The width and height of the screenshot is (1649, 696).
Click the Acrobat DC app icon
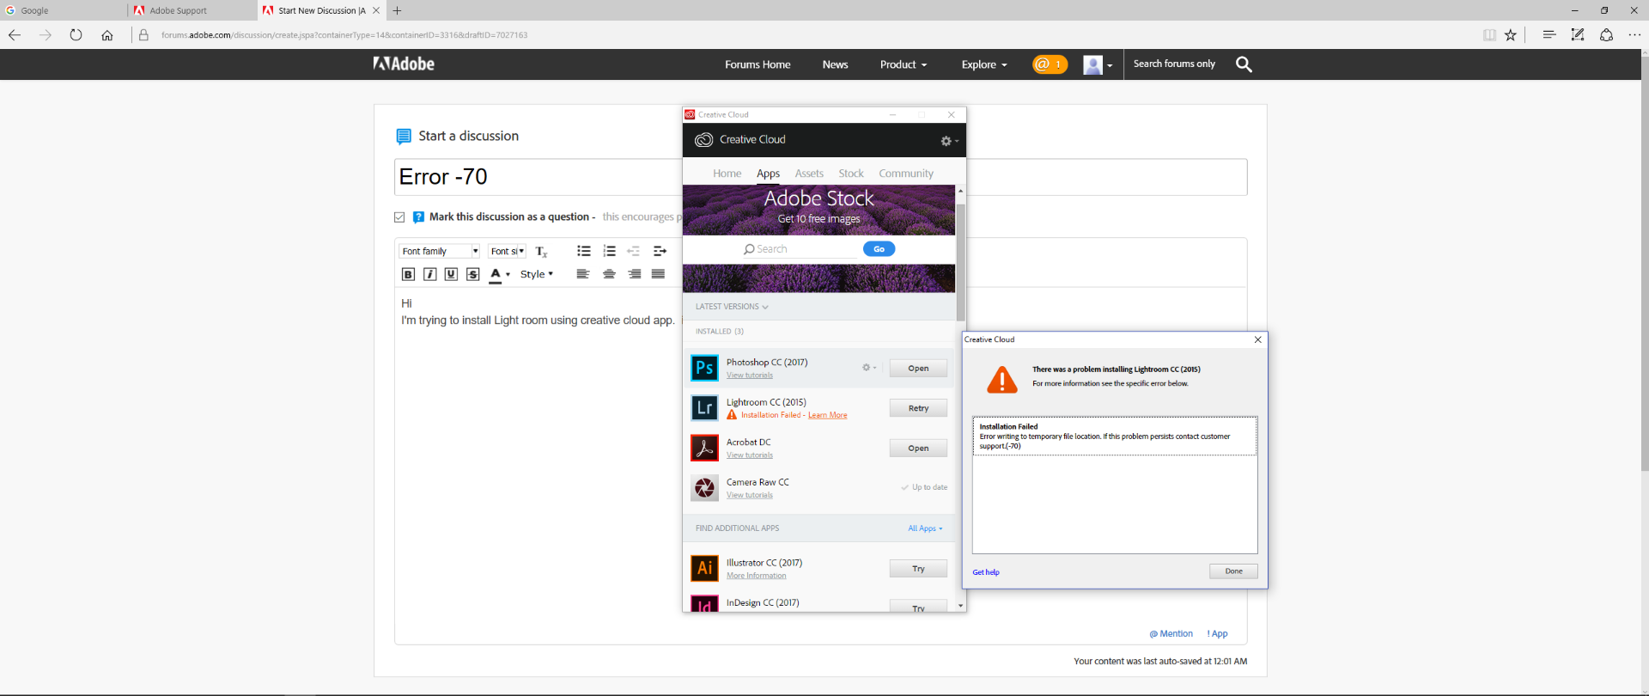click(x=704, y=448)
